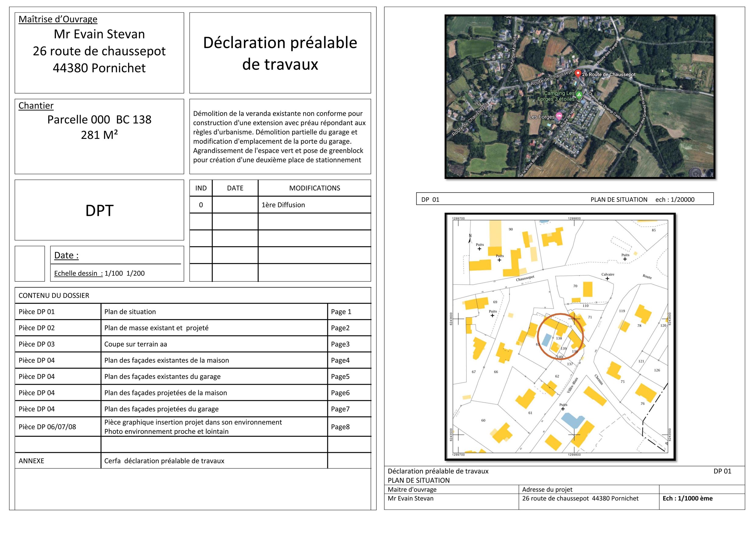Click the large 'Déclaration préalable de travaux' title

coord(280,53)
